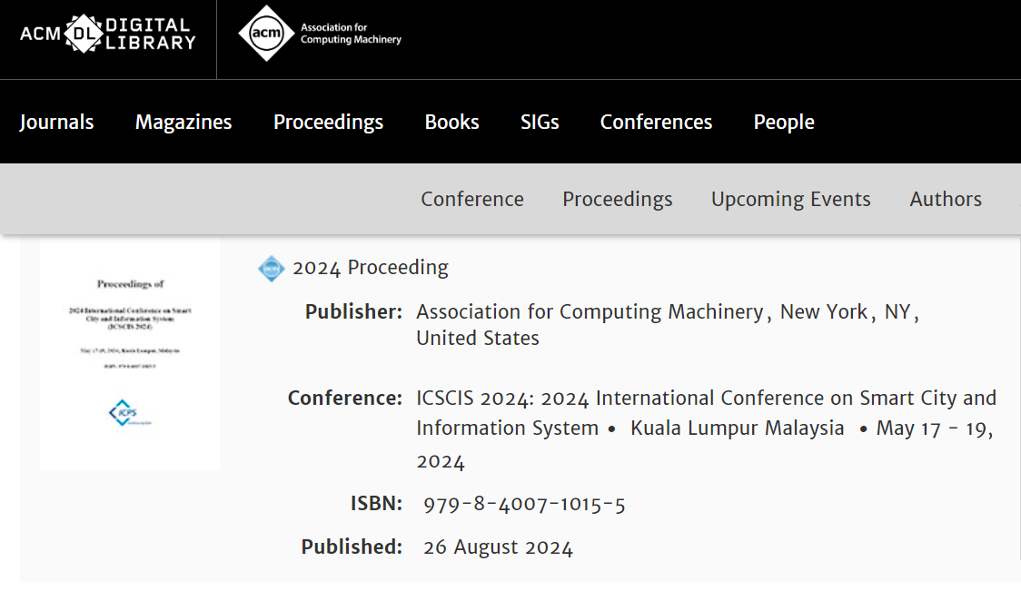
Task: Open the ICSCIS 2024 conference title link
Action: click(x=707, y=413)
